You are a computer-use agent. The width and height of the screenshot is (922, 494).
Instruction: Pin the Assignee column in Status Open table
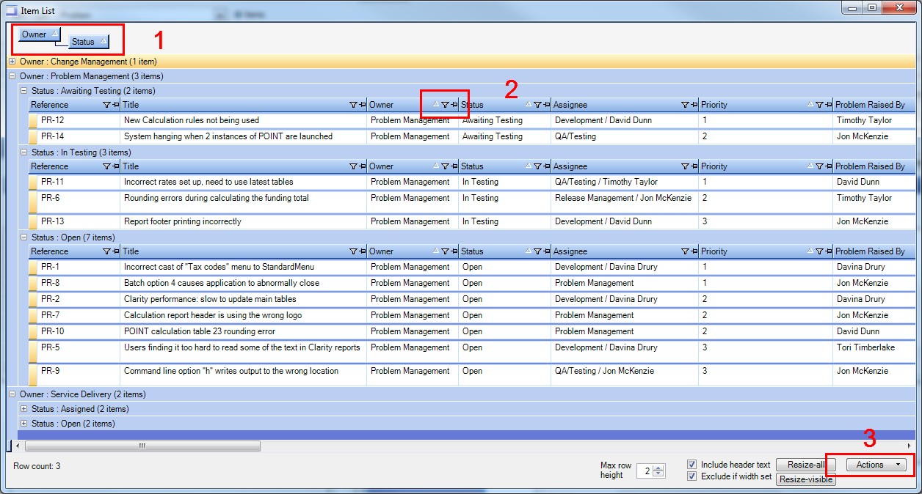point(694,252)
